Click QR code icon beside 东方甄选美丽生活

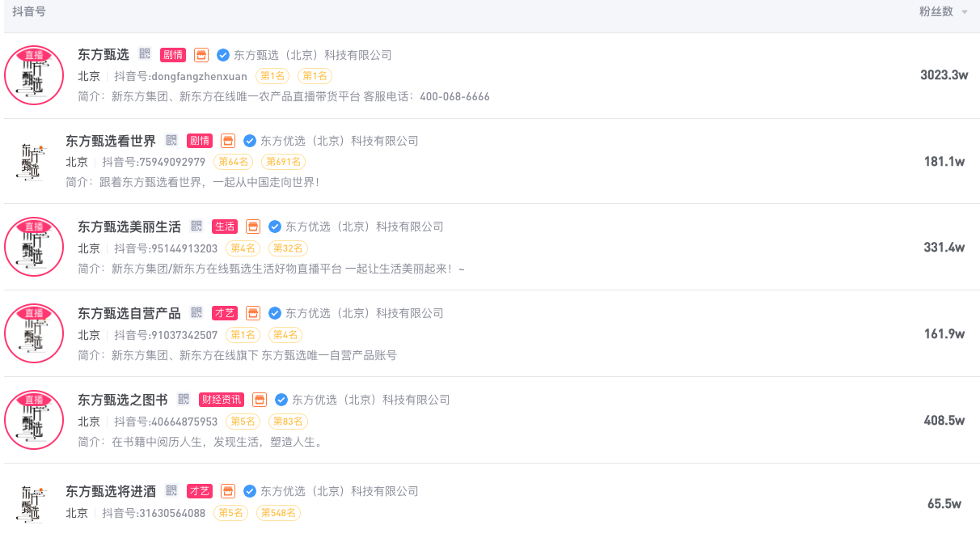coord(196,226)
